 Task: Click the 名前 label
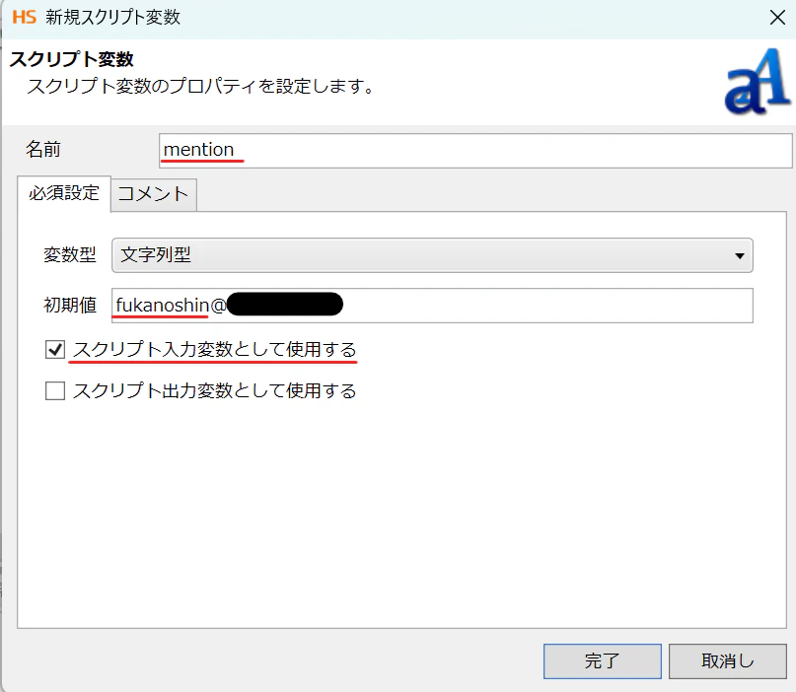(43, 150)
